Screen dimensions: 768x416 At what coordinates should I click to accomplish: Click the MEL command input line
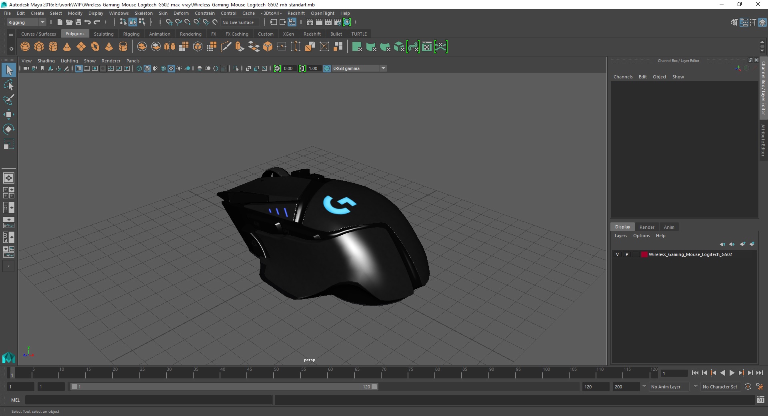149,400
